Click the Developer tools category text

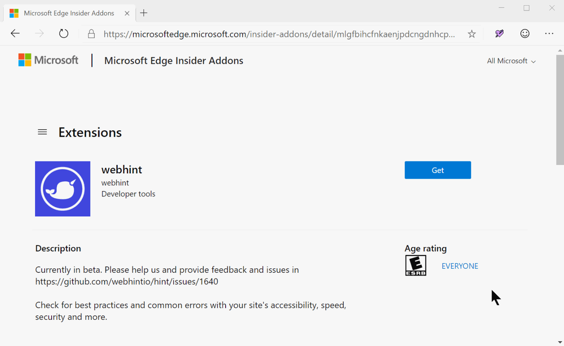(128, 194)
